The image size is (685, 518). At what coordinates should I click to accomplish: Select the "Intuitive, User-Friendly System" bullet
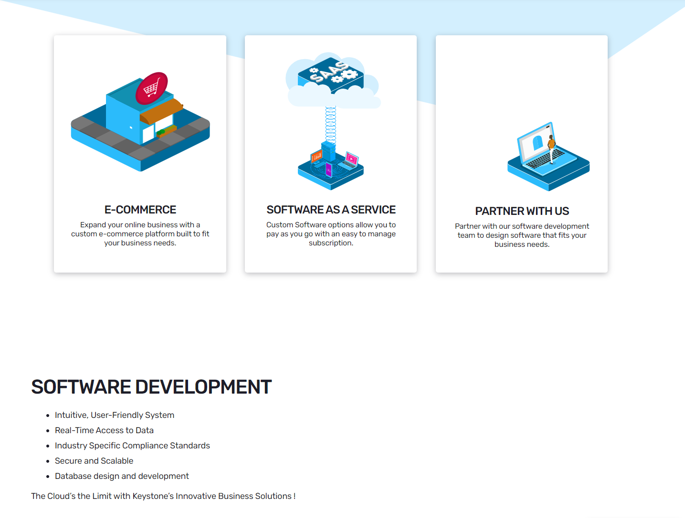tap(115, 415)
